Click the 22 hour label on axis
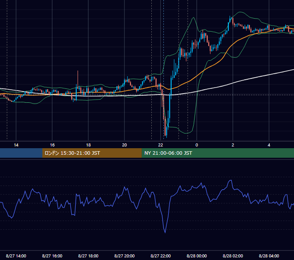Viewport: 294px width, 260px height. (x=160, y=145)
